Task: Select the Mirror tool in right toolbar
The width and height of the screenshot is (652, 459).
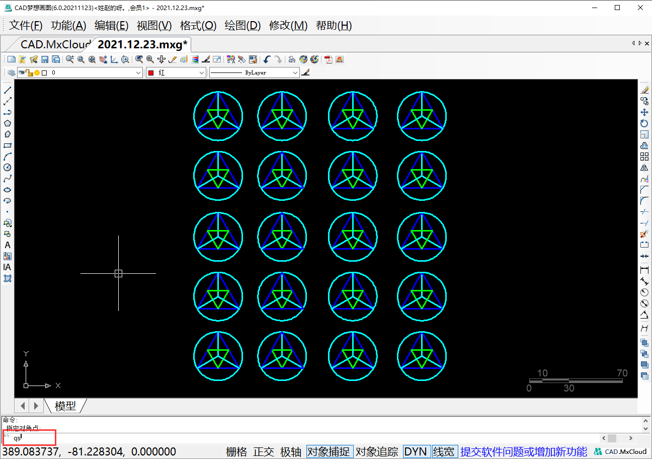Action: 644,168
